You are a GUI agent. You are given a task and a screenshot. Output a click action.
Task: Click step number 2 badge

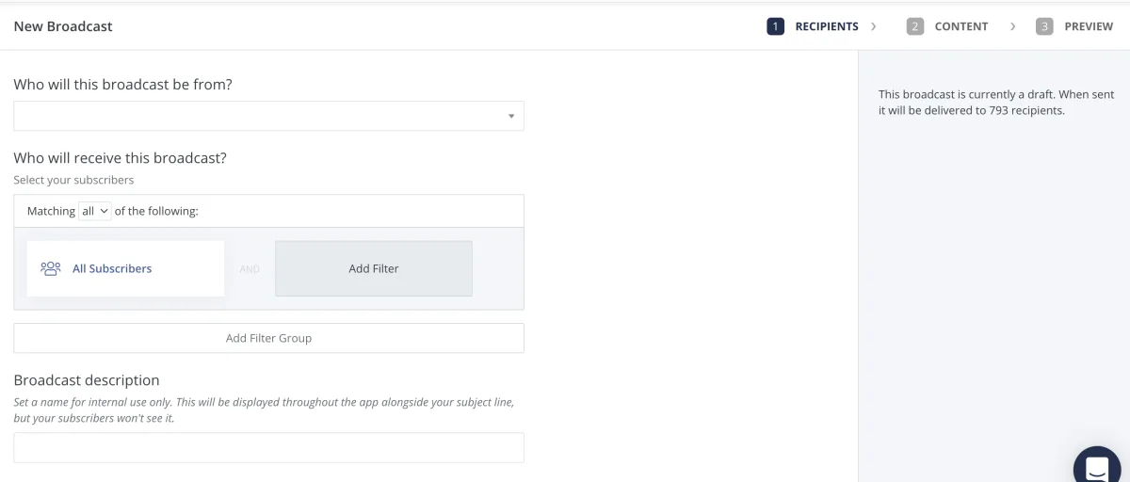[x=915, y=26]
